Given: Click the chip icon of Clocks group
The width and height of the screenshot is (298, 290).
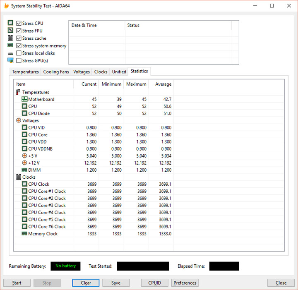Looking at the screenshot, I should [x=19, y=177].
